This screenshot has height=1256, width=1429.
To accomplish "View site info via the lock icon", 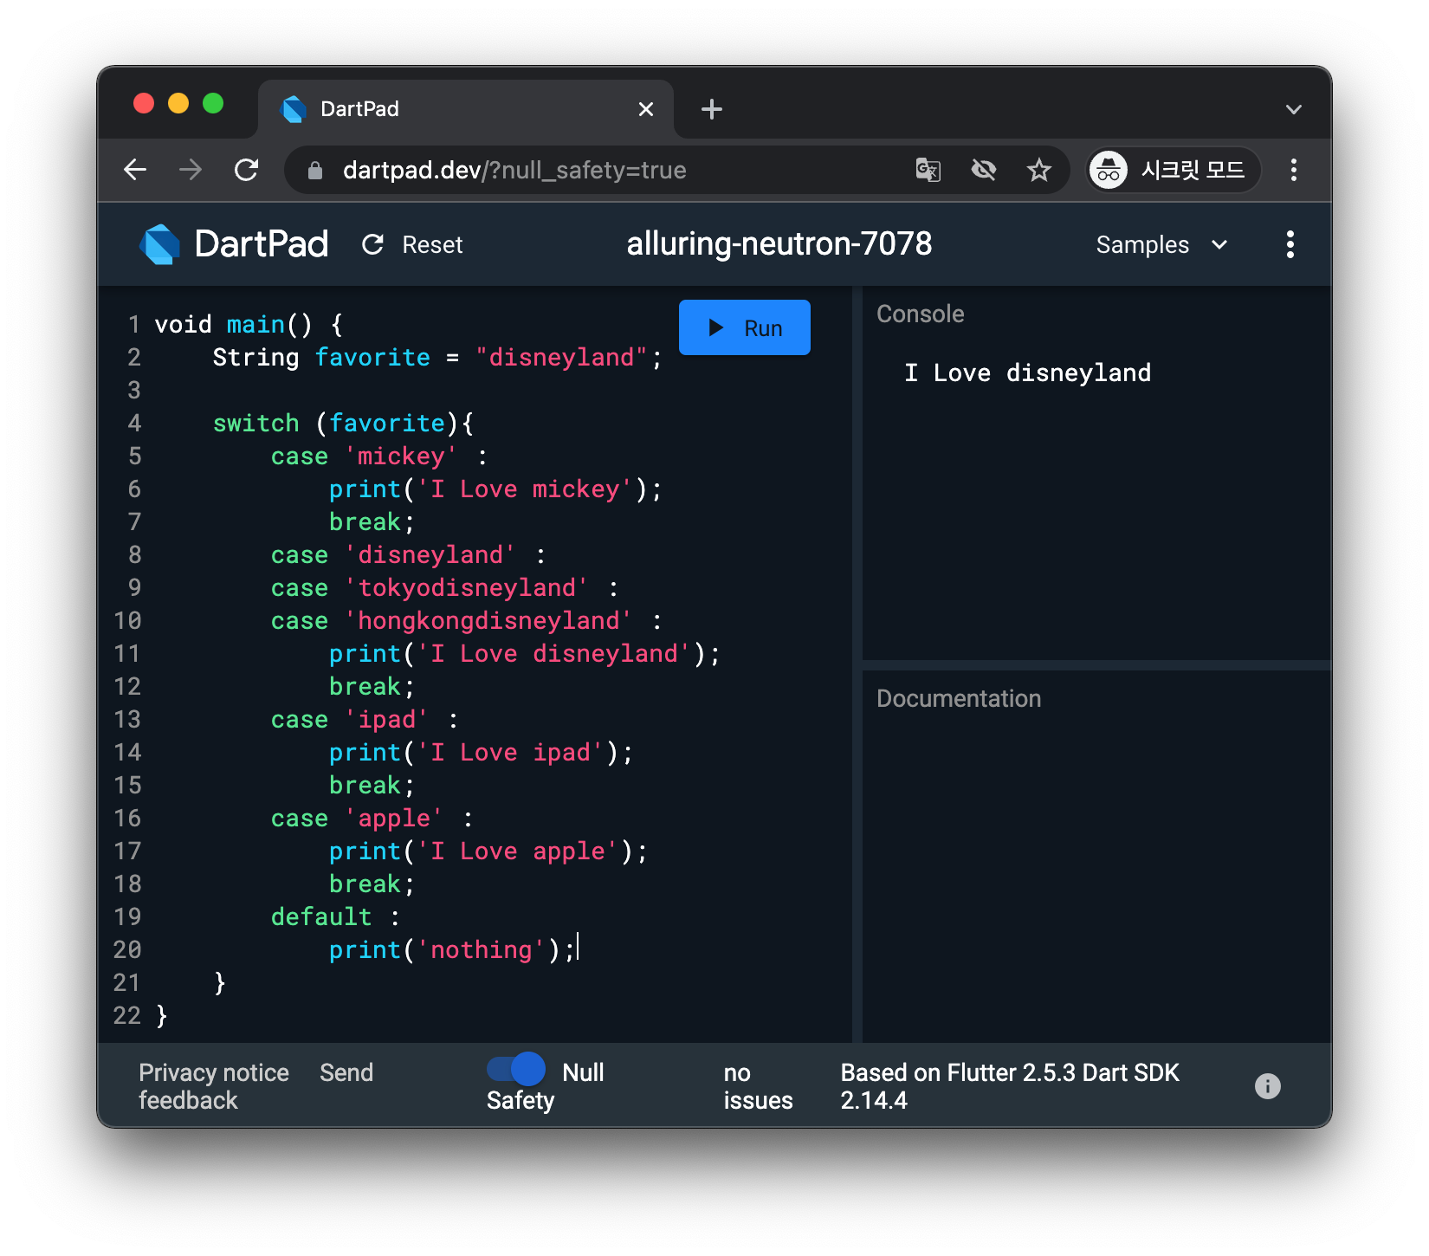I will point(315,171).
